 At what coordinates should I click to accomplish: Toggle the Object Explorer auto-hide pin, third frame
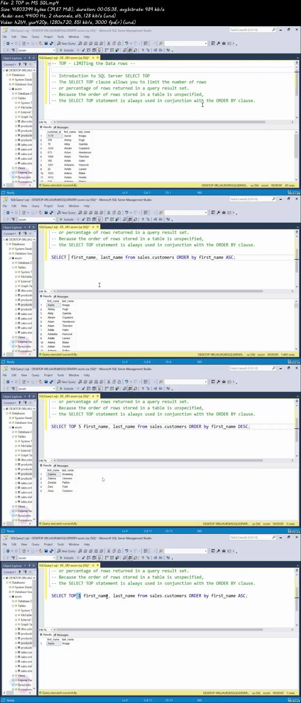coord(29,397)
